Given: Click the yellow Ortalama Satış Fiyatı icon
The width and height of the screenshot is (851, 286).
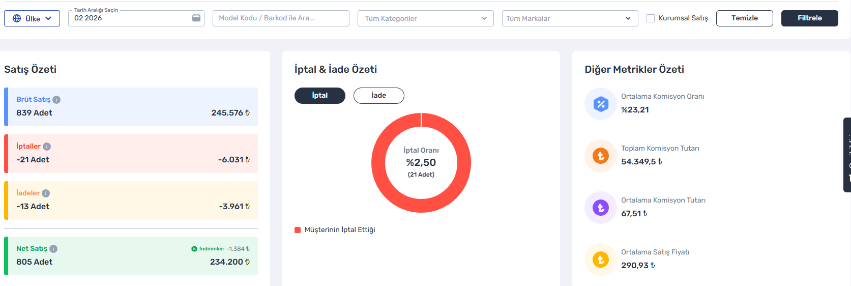Looking at the screenshot, I should click(601, 260).
